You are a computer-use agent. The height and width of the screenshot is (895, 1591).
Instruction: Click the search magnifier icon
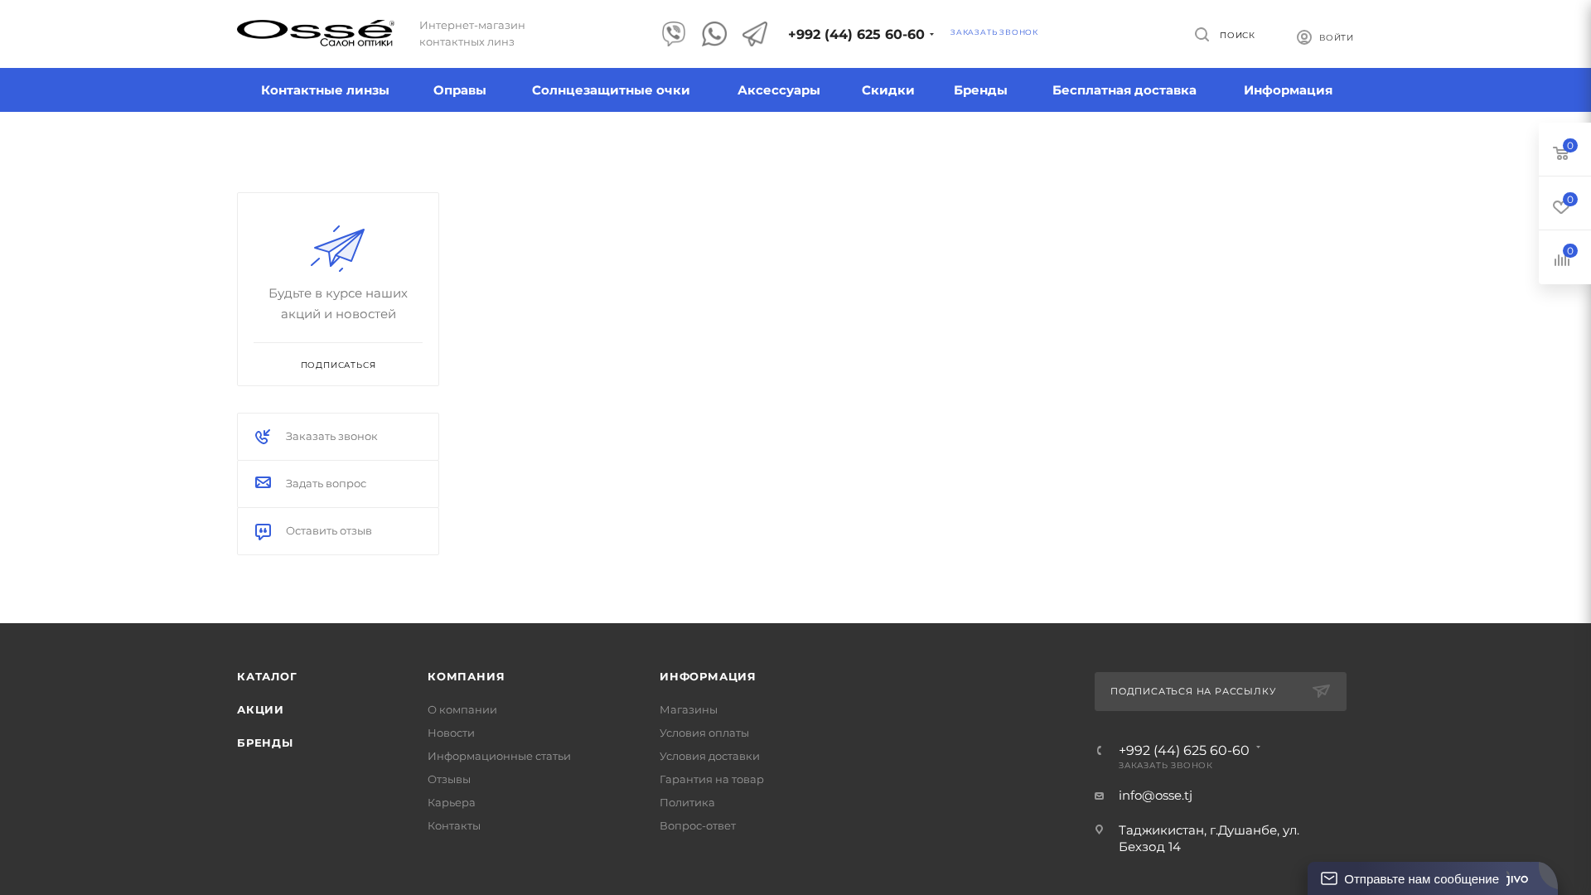[1202, 35]
